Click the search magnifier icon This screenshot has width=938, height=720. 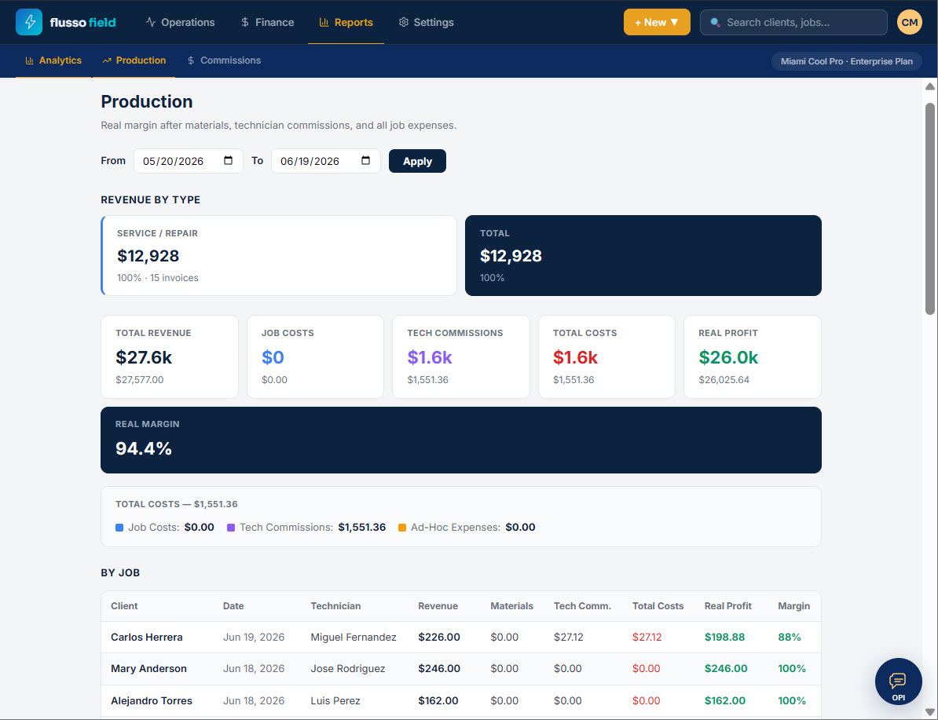[715, 23]
